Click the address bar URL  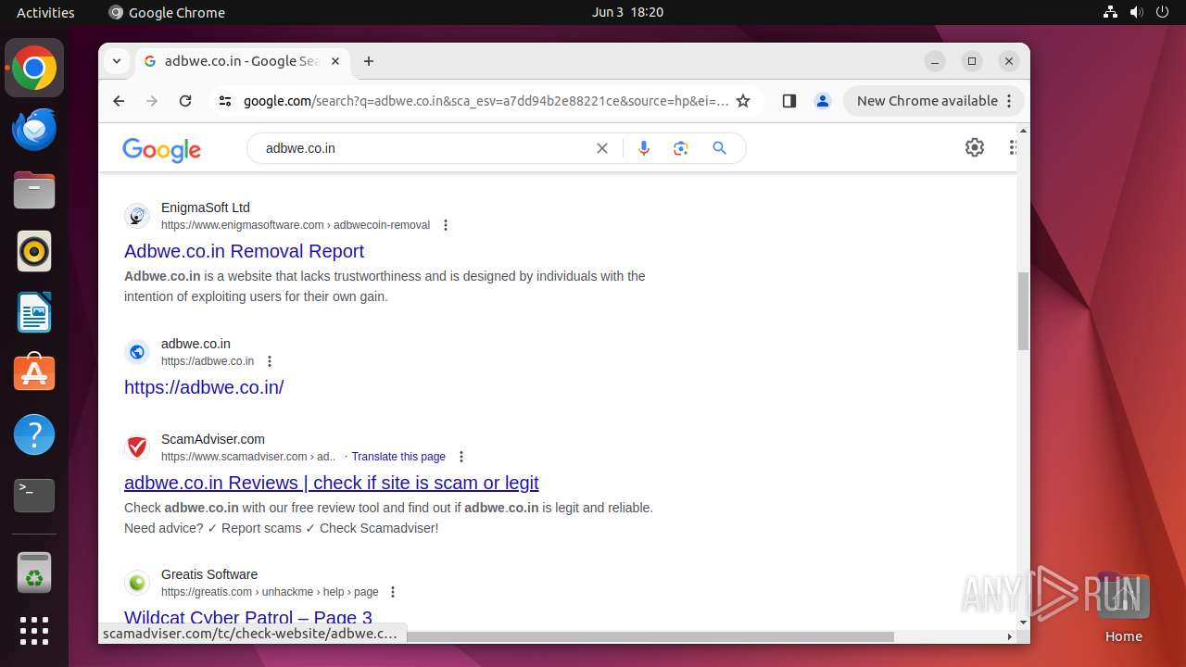click(x=486, y=101)
